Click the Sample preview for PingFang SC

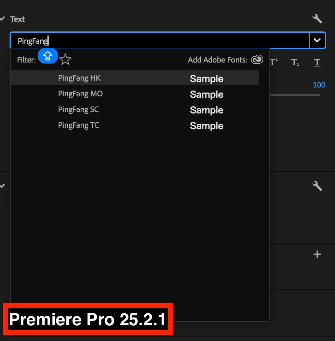[206, 110]
